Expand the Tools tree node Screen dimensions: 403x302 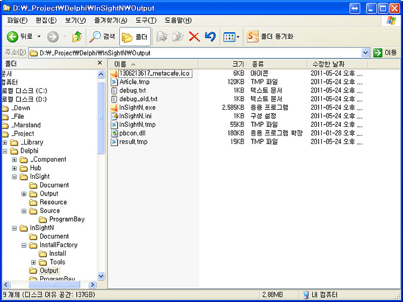point(33,262)
